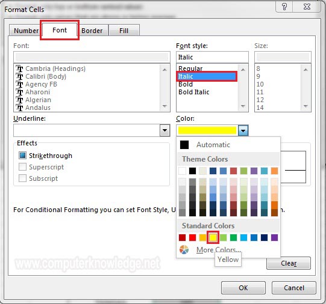Open the Color dropdown arrow
326x304 pixels.
tap(243, 130)
